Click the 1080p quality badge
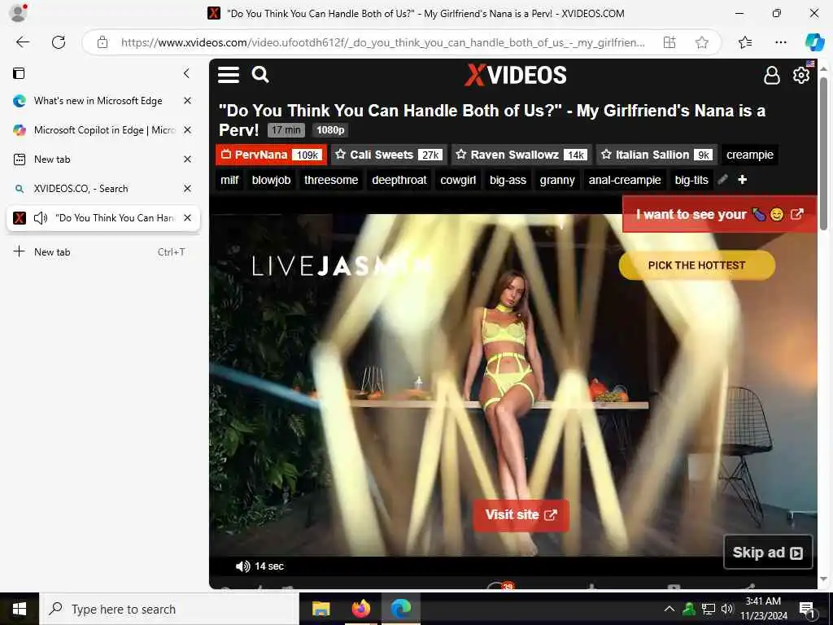 tap(330, 129)
